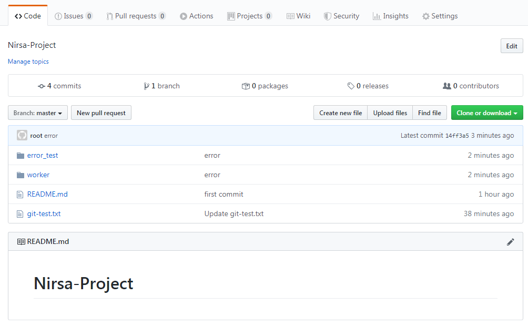Click the contributors people icon
528x326 pixels.
pyautogui.click(x=447, y=86)
